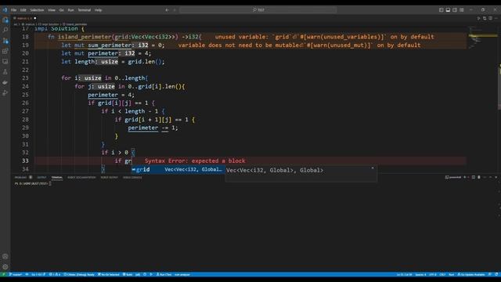This screenshot has height=282, width=501.
Task: Switch to the Output panel tab
Action: tap(41, 178)
